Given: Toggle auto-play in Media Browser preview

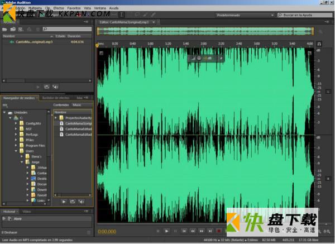Looking at the screenshot, I should tap(81, 202).
